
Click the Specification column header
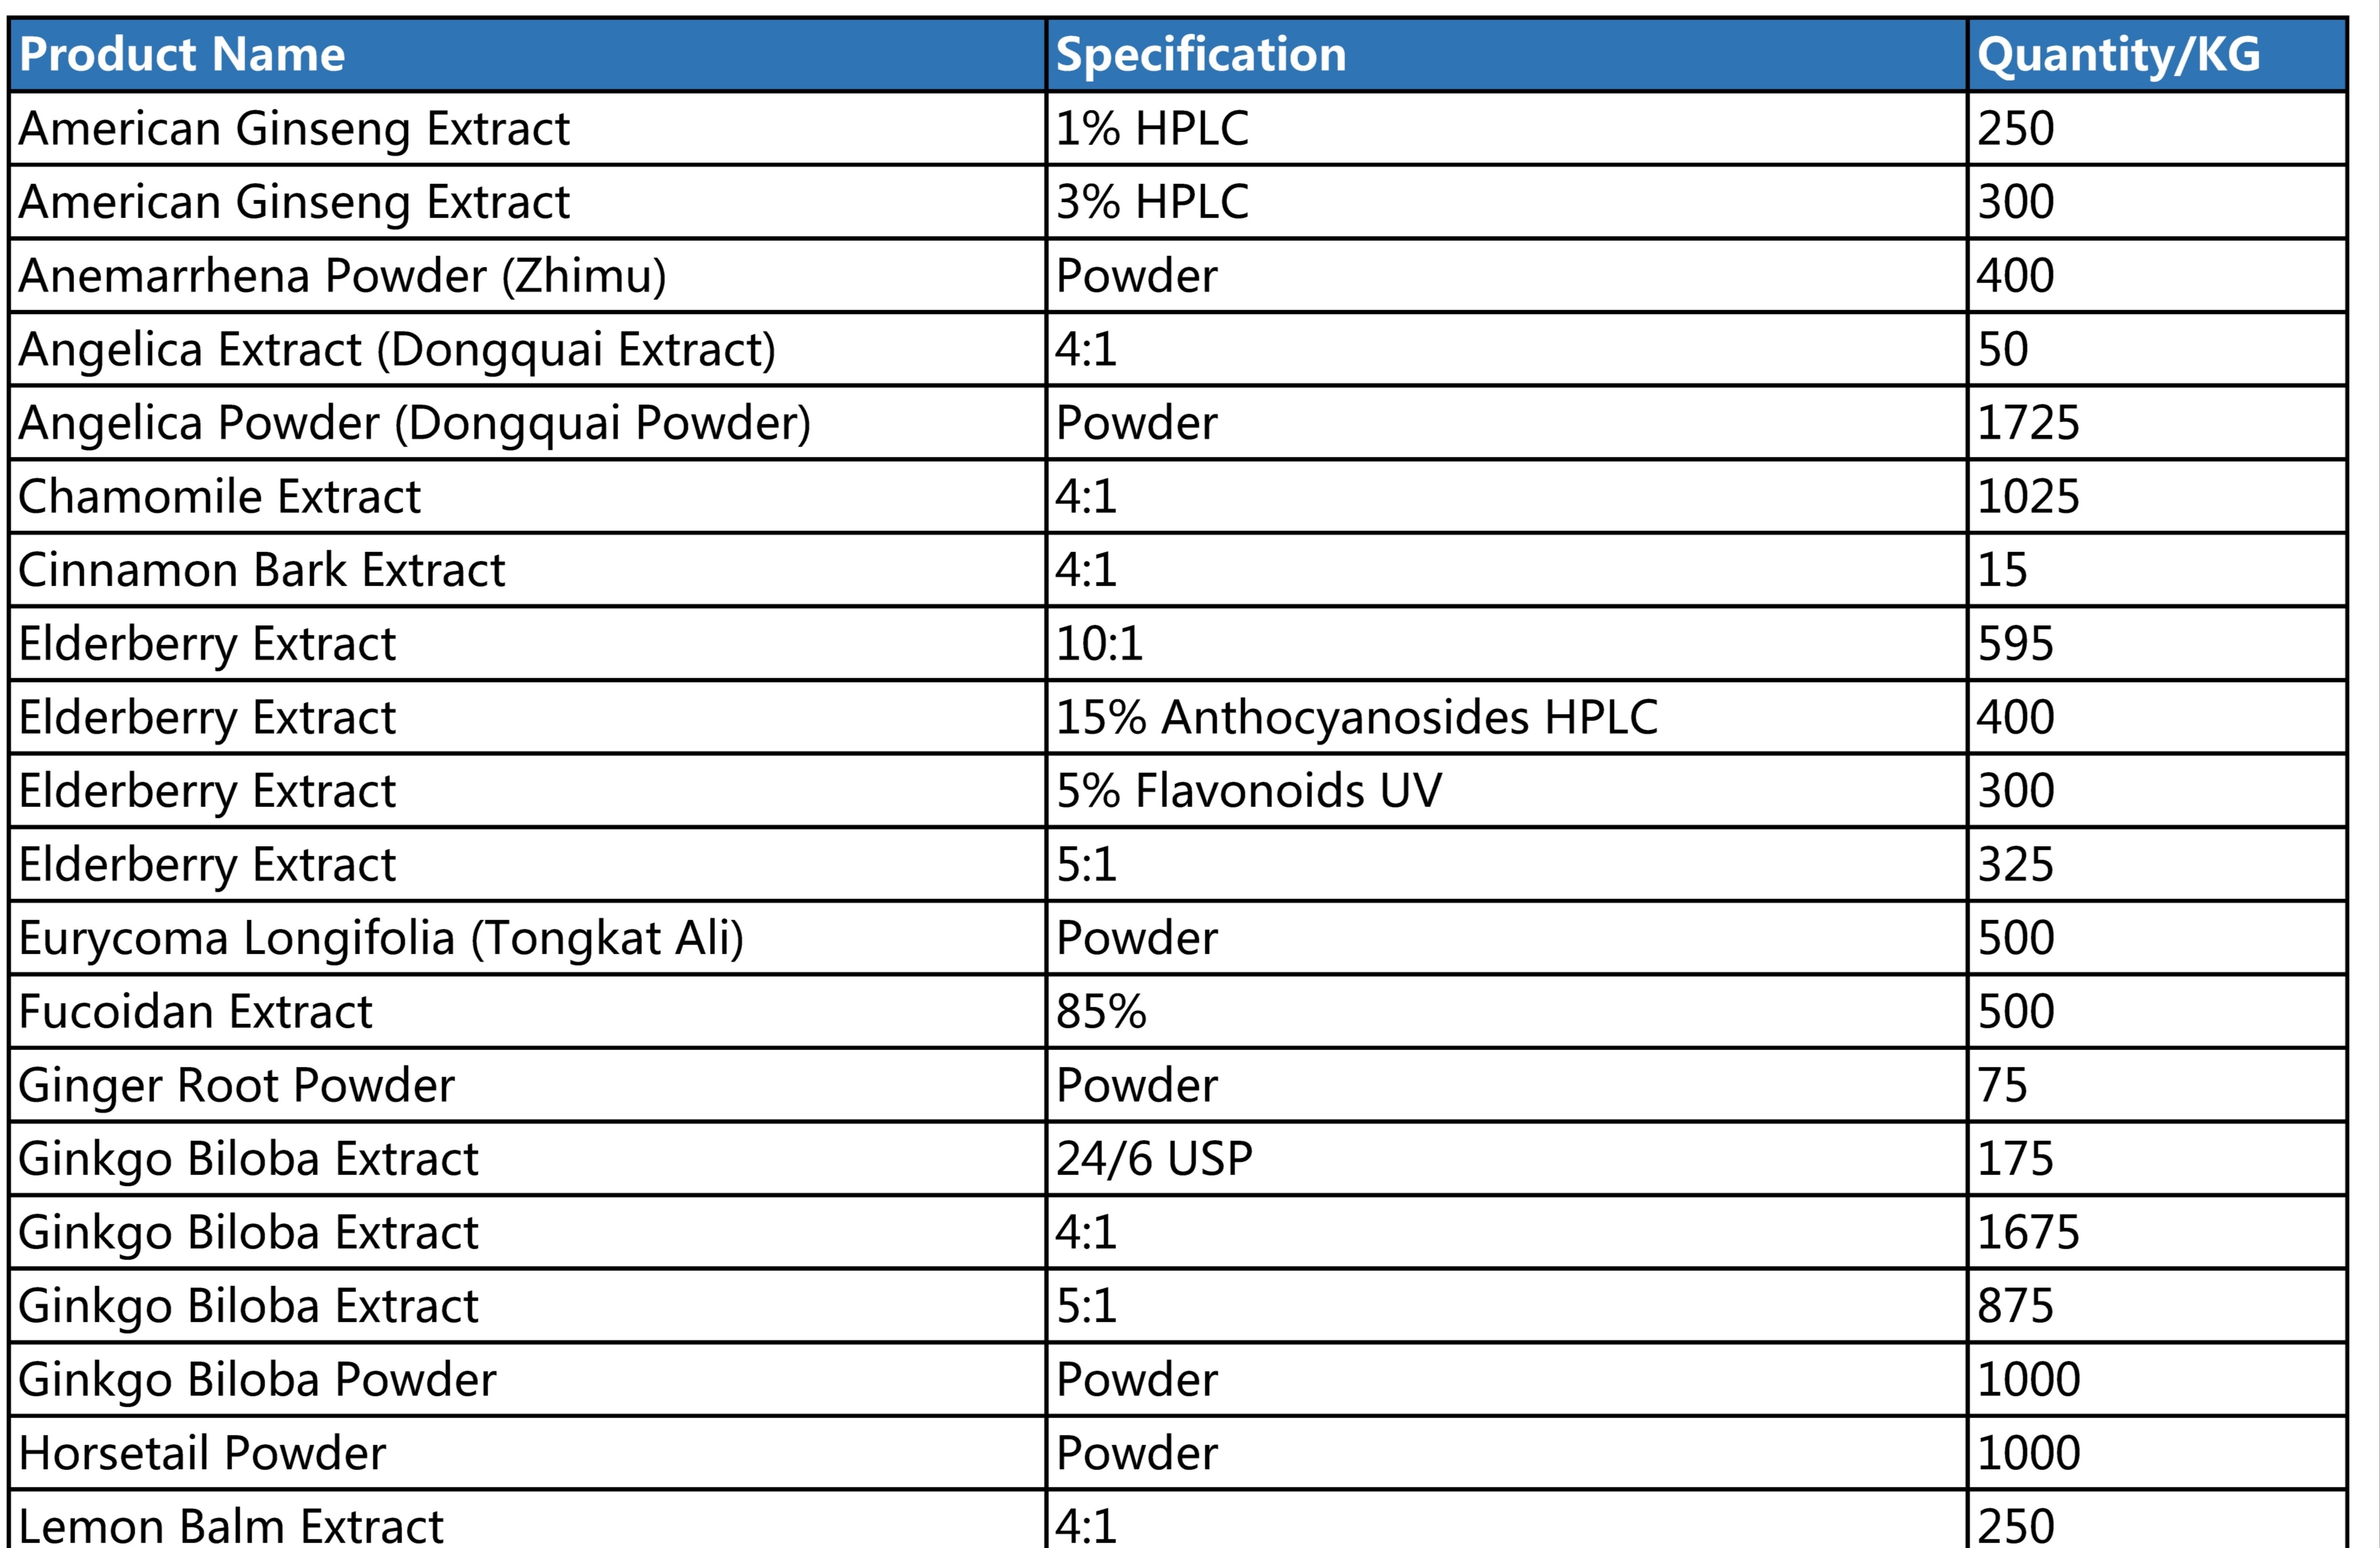(x=1507, y=54)
